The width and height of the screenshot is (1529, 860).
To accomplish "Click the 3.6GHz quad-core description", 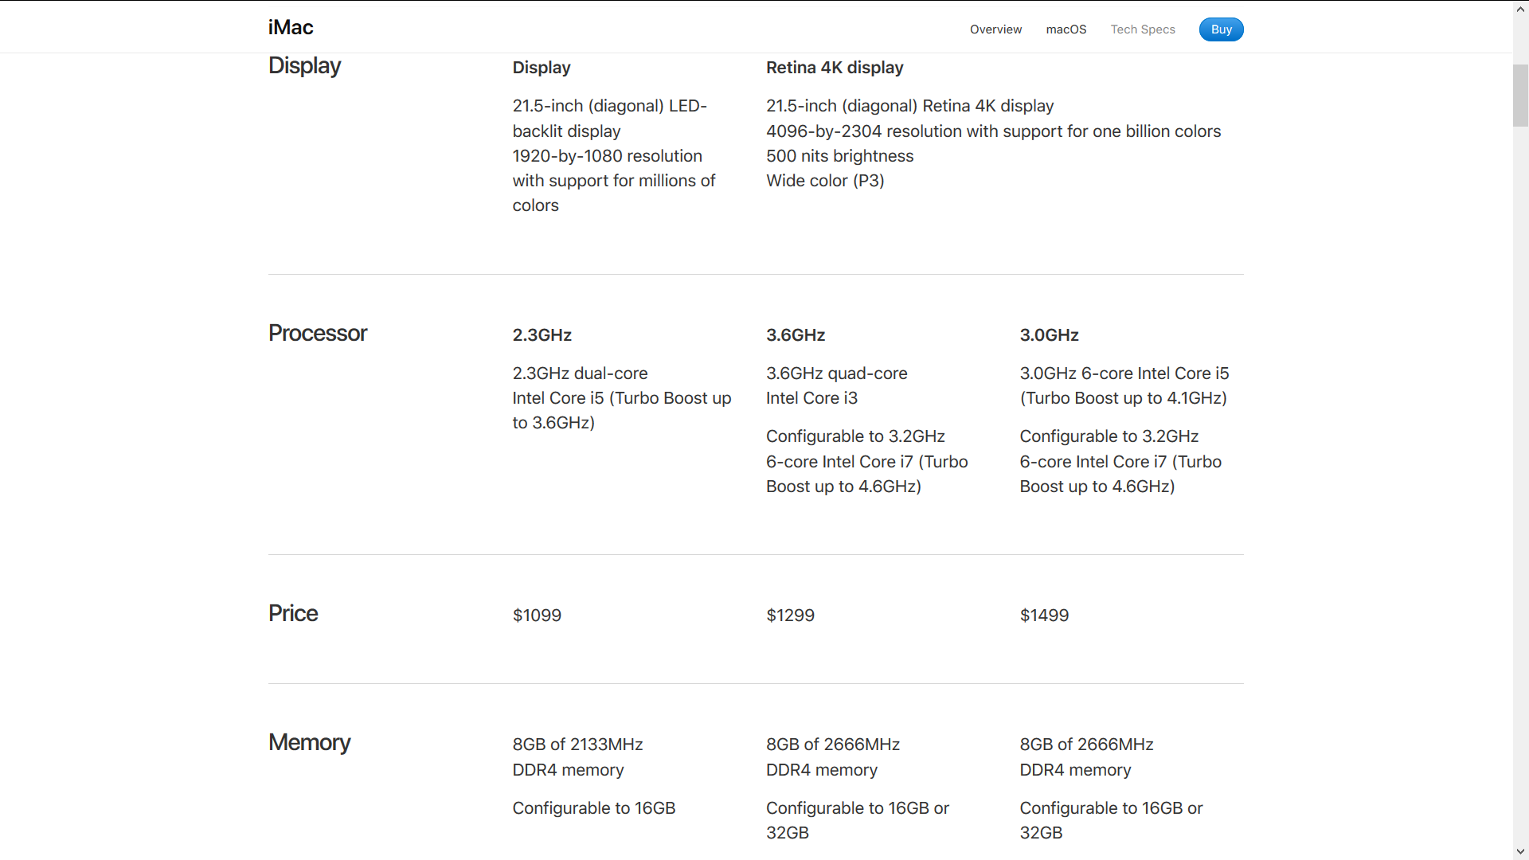I will pyautogui.click(x=836, y=385).
